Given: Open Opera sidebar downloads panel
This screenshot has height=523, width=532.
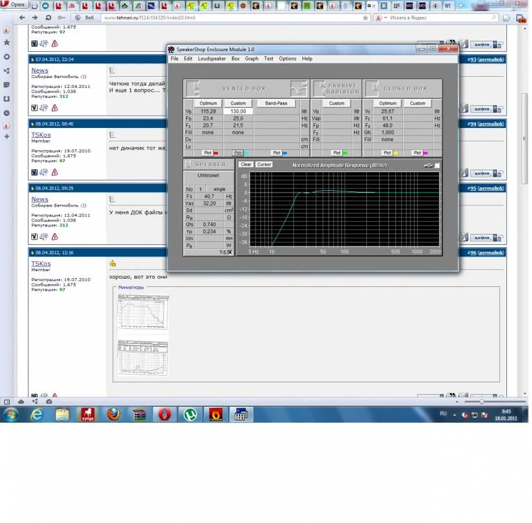Looking at the screenshot, I should [6, 99].
